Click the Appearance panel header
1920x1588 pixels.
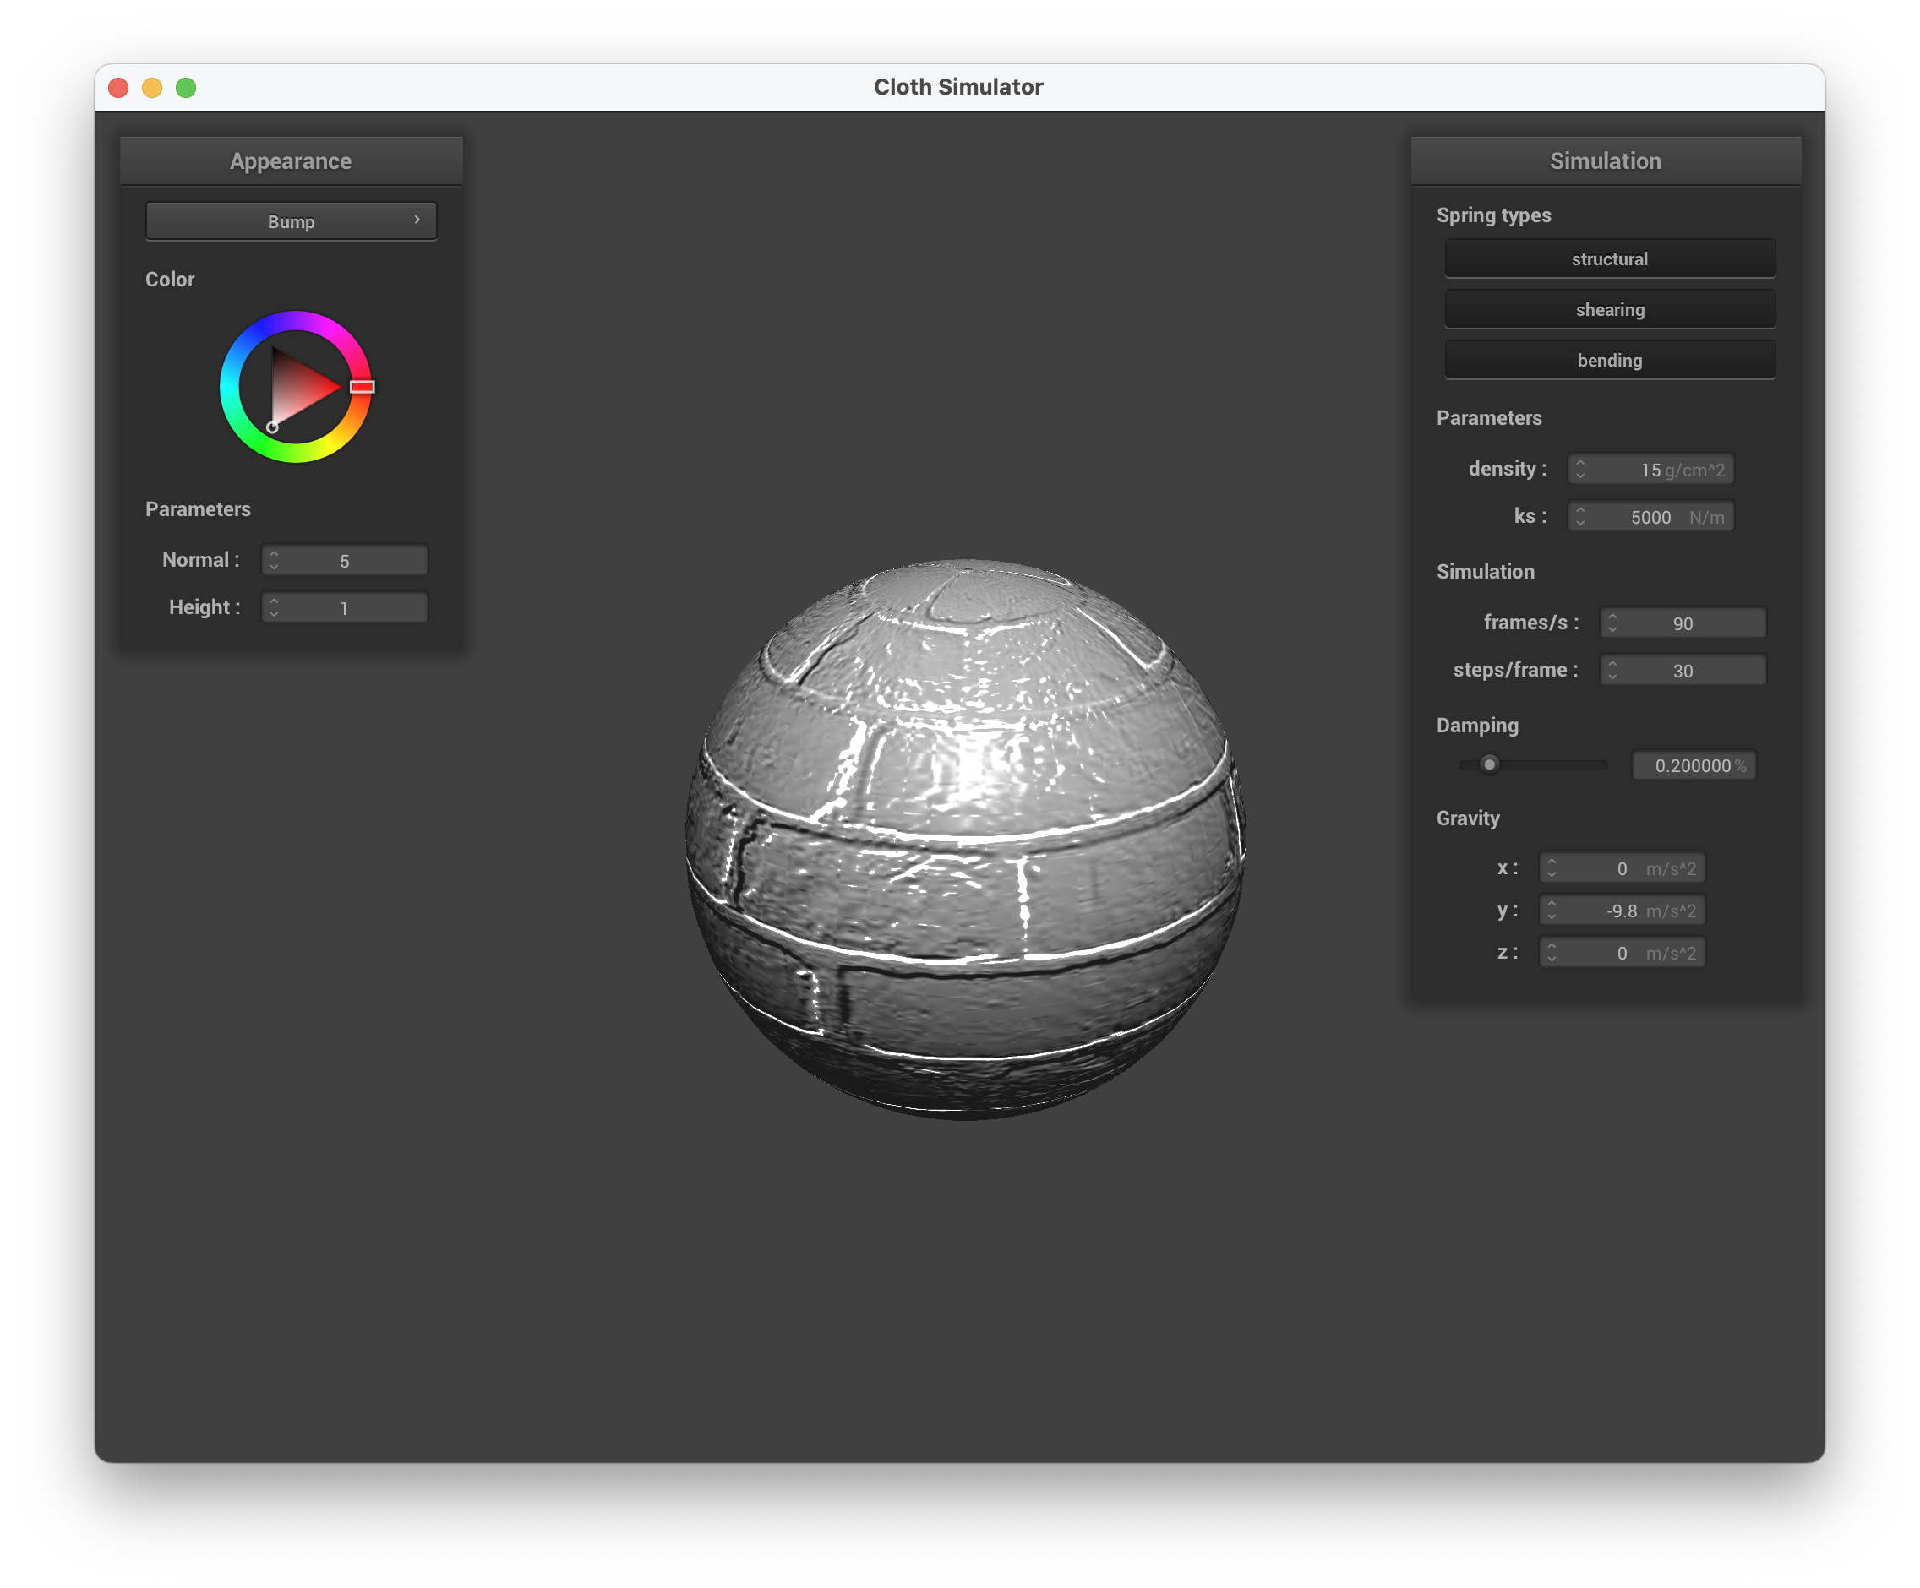pos(291,160)
